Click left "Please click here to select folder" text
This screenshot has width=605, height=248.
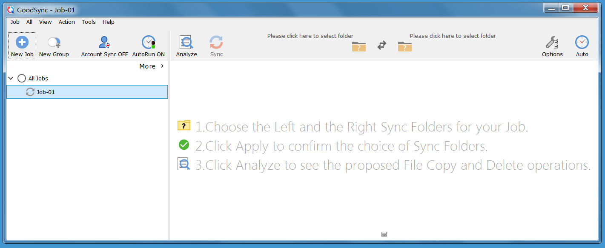click(x=310, y=36)
